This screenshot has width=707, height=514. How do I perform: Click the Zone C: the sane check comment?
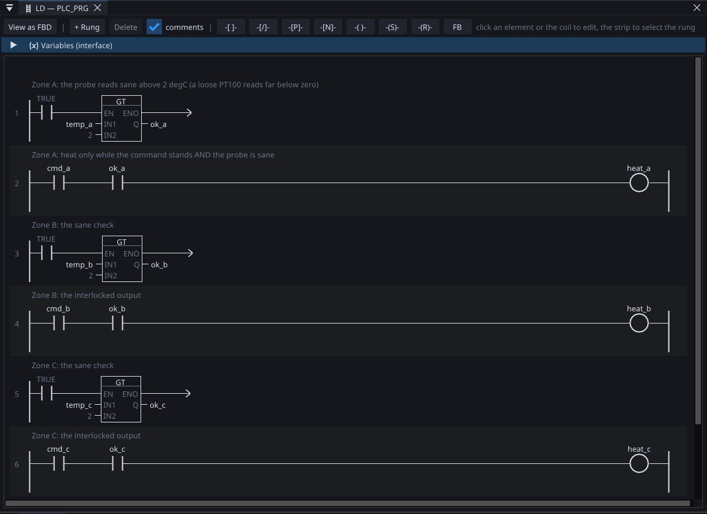pyautogui.click(x=73, y=366)
